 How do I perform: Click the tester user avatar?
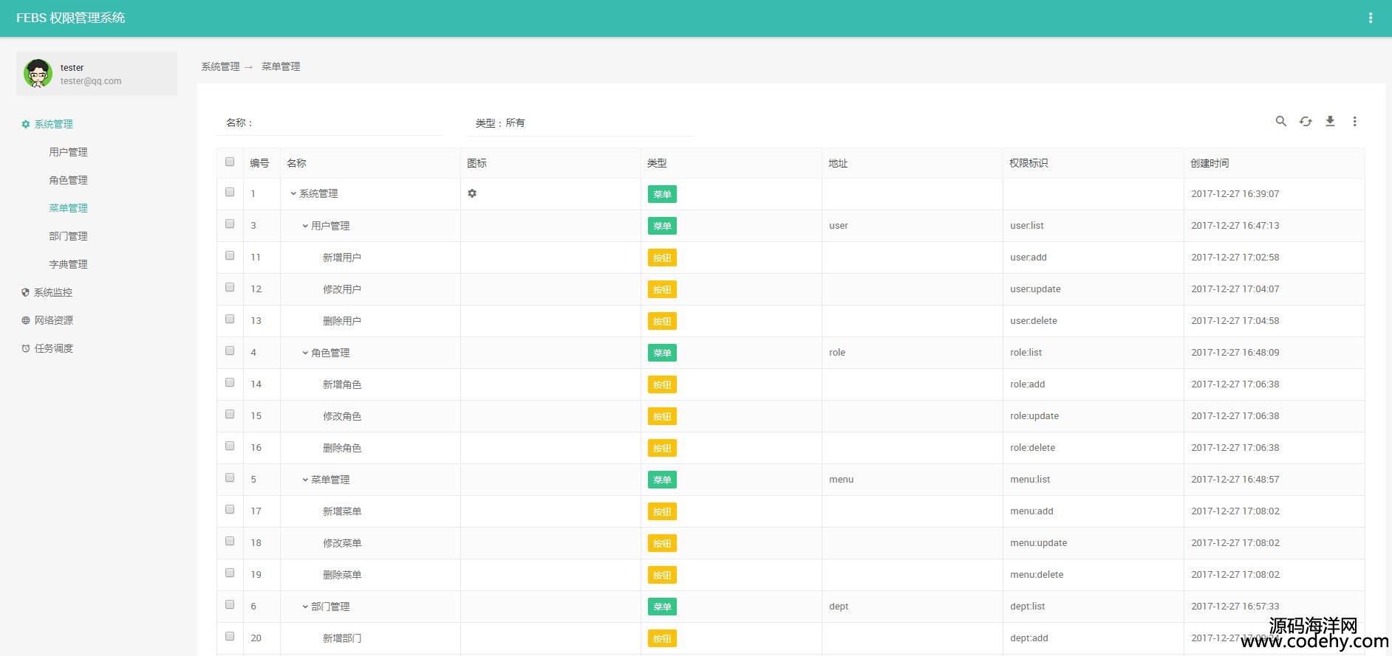coord(38,74)
